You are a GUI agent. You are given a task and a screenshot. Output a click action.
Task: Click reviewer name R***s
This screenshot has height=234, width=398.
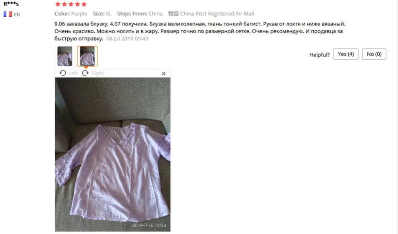[11, 4]
